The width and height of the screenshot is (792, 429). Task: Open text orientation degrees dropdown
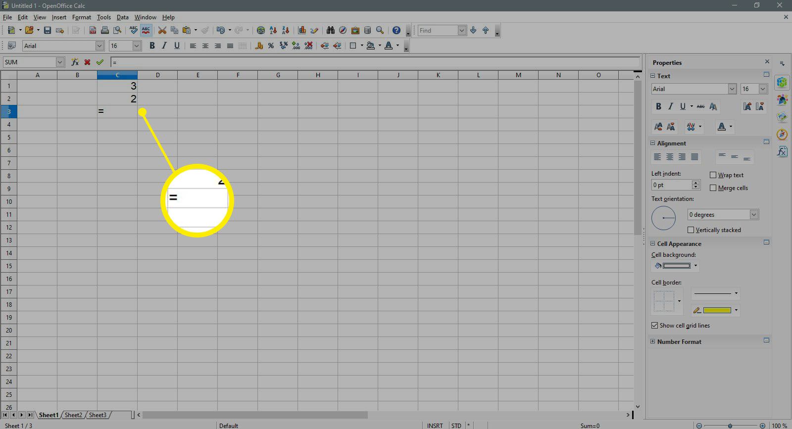(754, 215)
